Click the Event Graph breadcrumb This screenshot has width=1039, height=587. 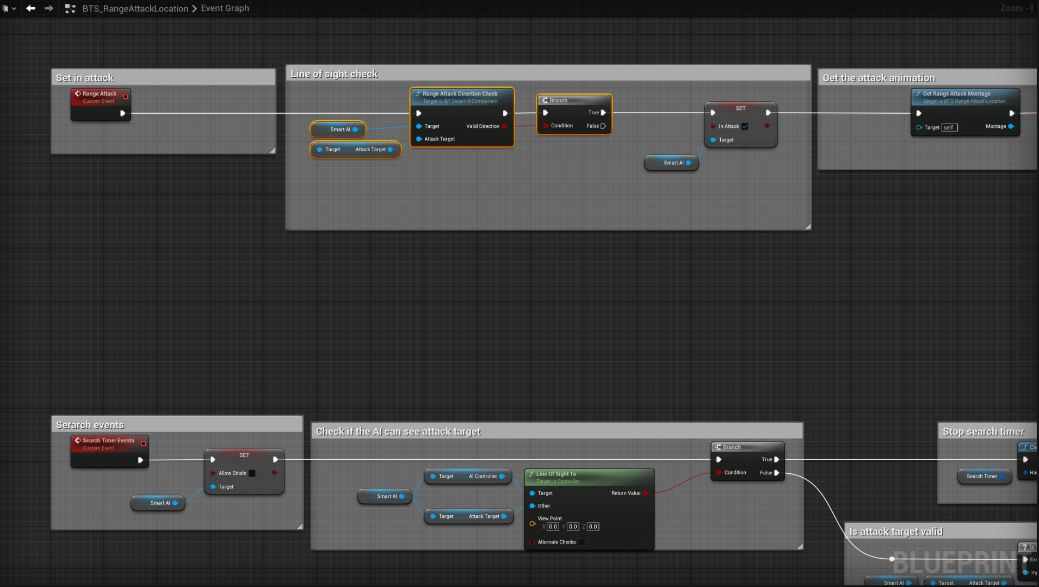[225, 8]
